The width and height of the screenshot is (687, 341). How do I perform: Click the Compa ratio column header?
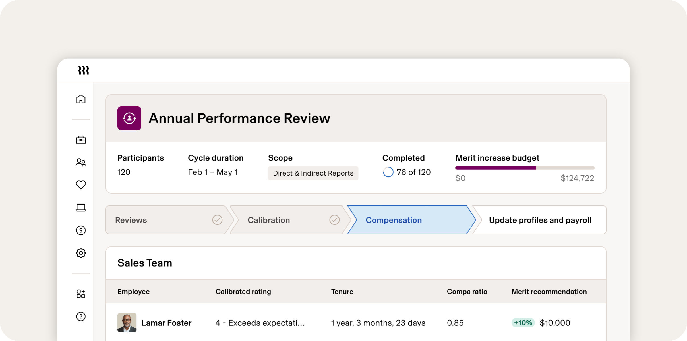click(467, 292)
